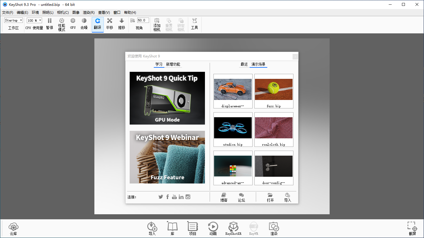Screen dimensions: 424x238
Task: Open the 环境 menu
Action: [35, 13]
